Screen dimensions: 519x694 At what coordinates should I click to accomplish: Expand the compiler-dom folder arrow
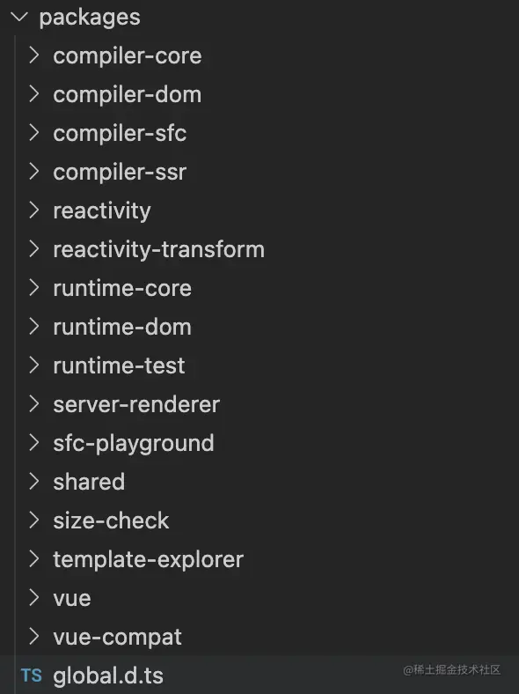(34, 94)
